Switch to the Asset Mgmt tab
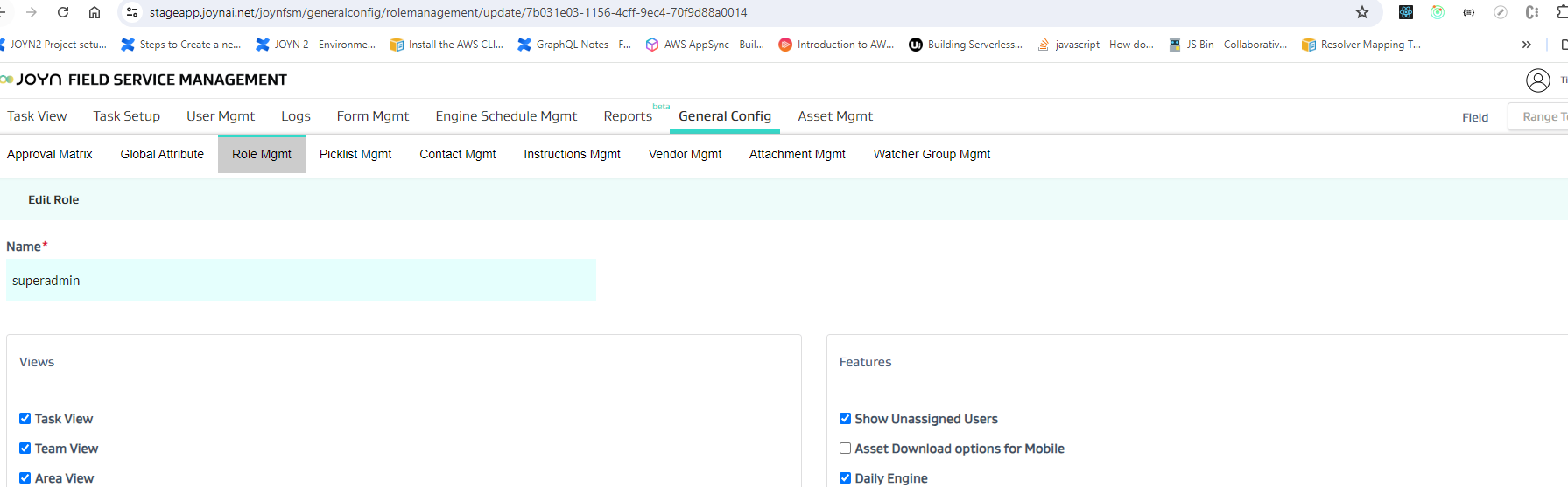Screen dimensions: 1568x487 (x=834, y=116)
